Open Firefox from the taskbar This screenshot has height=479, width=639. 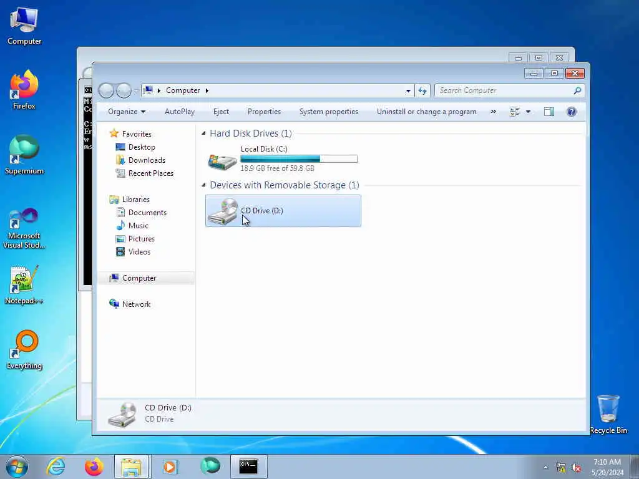pos(94,467)
